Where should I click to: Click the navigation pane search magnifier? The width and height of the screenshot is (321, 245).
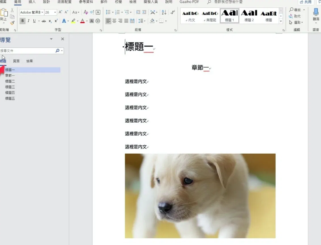click(58, 51)
